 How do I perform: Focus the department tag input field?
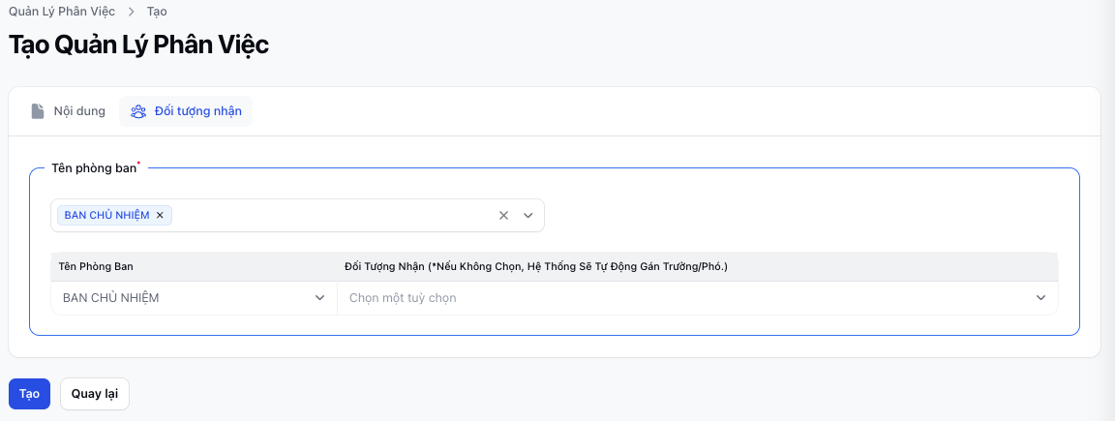point(329,216)
